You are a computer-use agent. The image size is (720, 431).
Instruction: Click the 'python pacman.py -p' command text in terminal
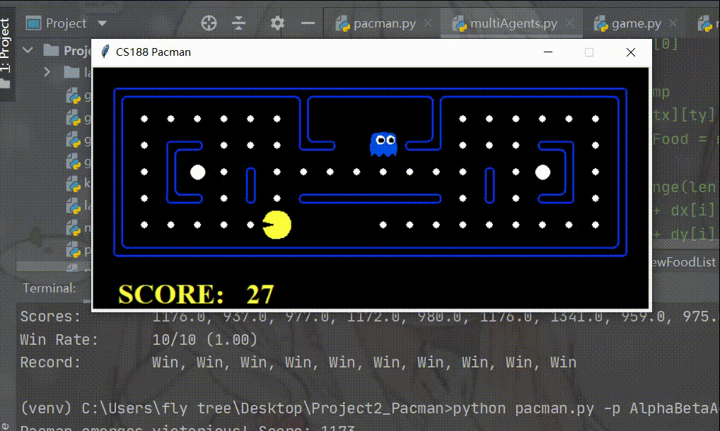(x=536, y=408)
